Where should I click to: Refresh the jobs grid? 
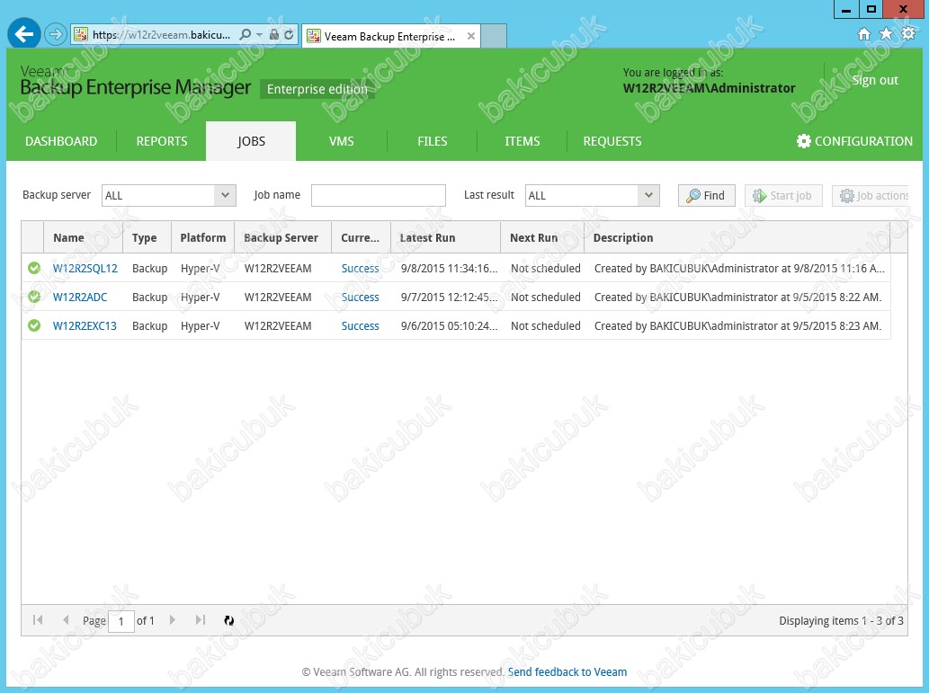228,620
